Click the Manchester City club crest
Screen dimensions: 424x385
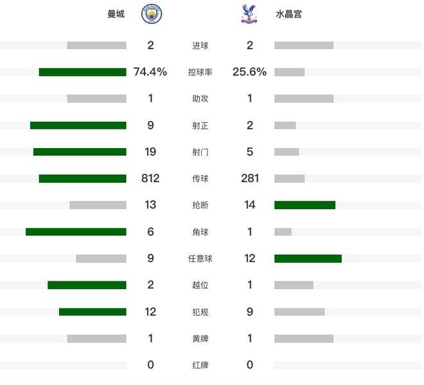pyautogui.click(x=152, y=14)
